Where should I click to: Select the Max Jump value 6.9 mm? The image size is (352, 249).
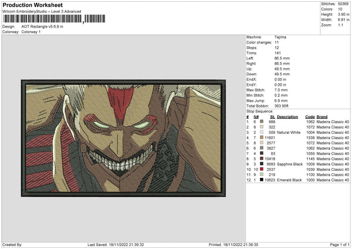click(281, 100)
